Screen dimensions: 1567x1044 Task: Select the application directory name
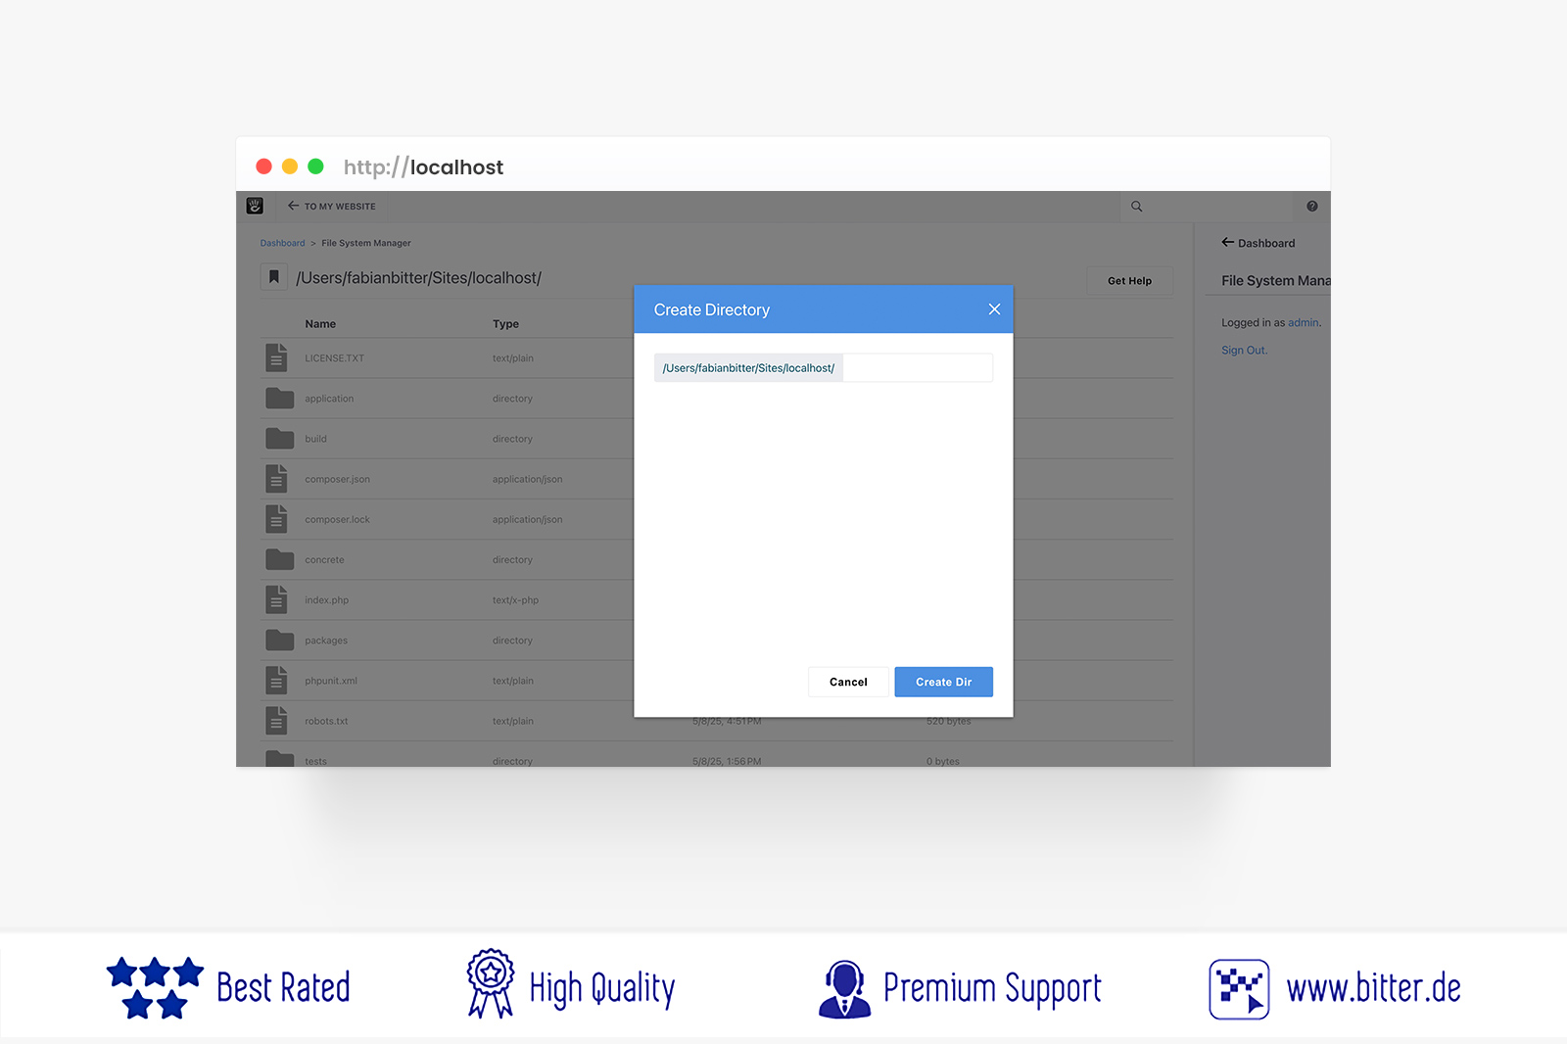point(329,399)
